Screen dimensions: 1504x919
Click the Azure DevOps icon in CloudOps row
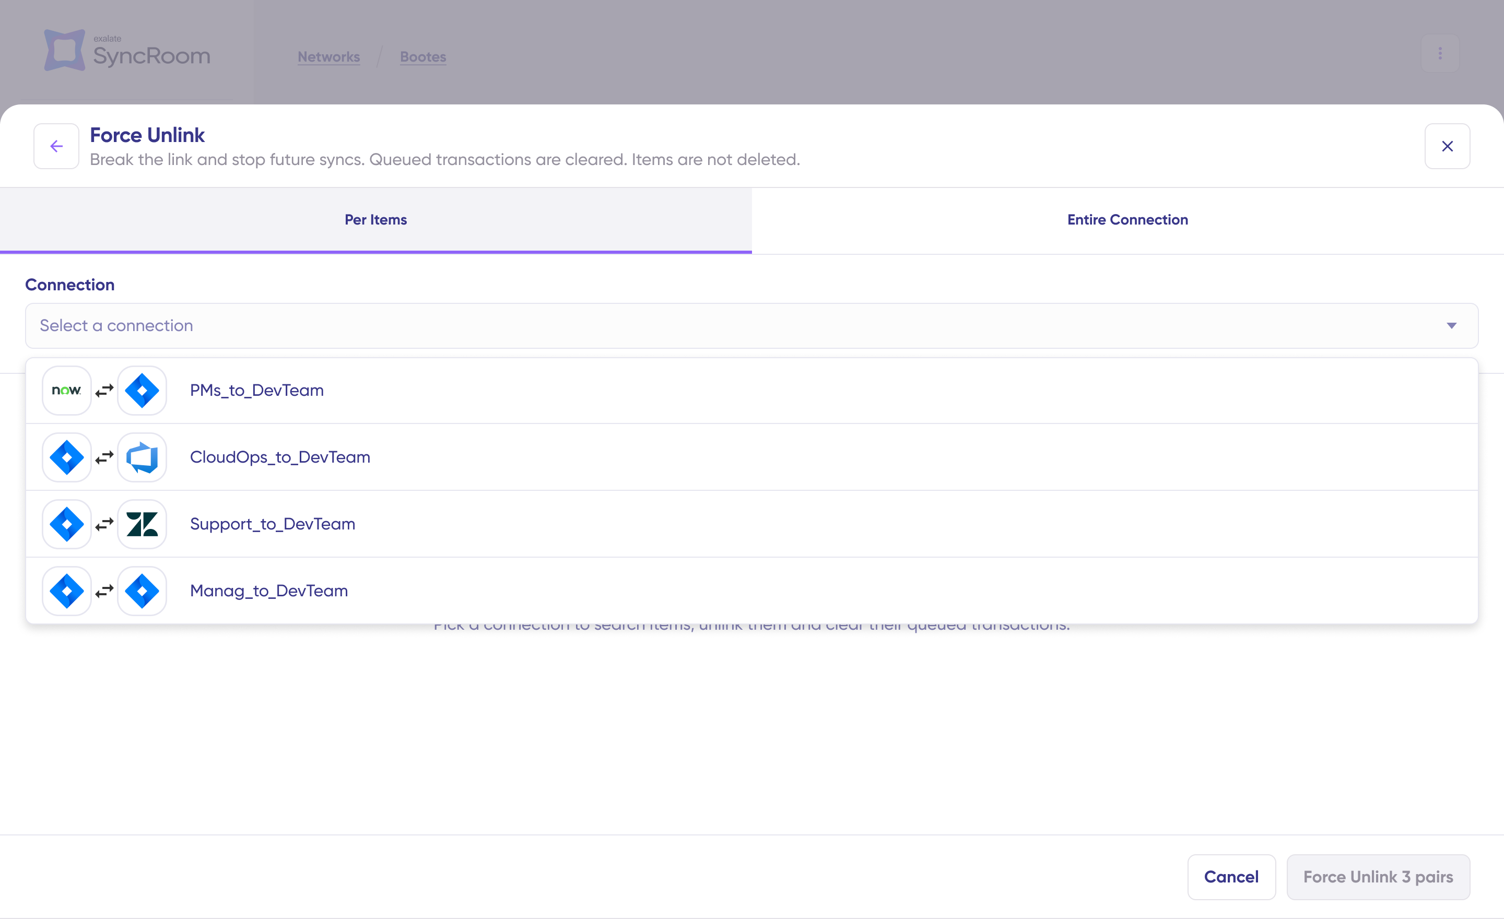(x=142, y=457)
